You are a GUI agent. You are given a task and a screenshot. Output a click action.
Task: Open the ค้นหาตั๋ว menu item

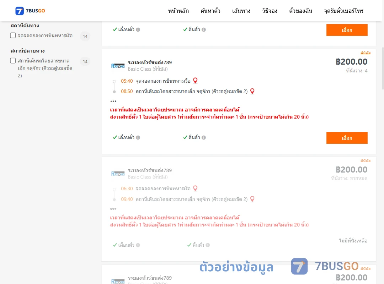[x=210, y=11]
